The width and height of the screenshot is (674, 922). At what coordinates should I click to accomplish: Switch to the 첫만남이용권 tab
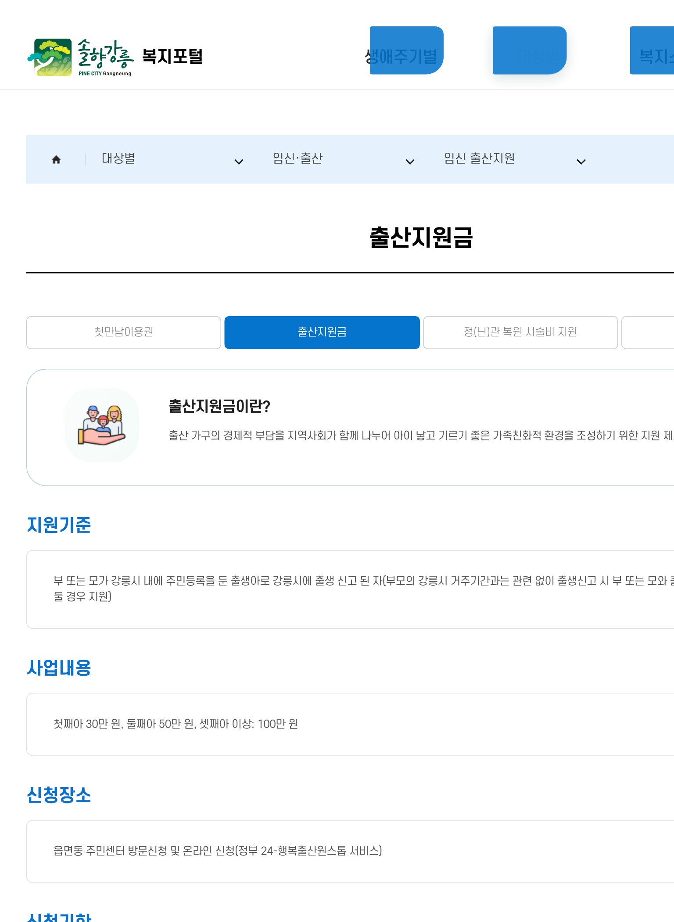tap(124, 332)
